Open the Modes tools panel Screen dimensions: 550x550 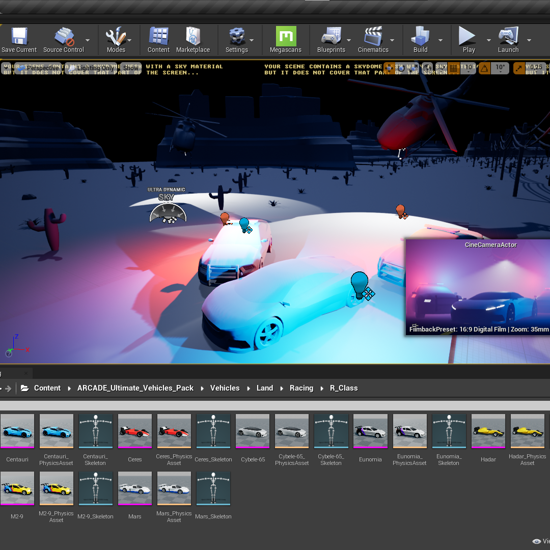click(x=115, y=37)
